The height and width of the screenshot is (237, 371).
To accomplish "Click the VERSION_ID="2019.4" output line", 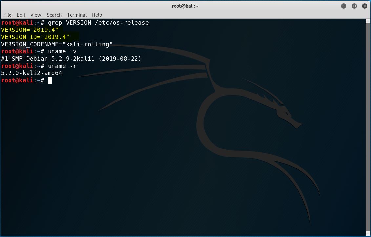I will [x=35, y=37].
